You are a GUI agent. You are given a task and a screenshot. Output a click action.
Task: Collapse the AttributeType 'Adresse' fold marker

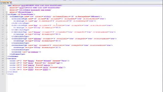[7, 39]
